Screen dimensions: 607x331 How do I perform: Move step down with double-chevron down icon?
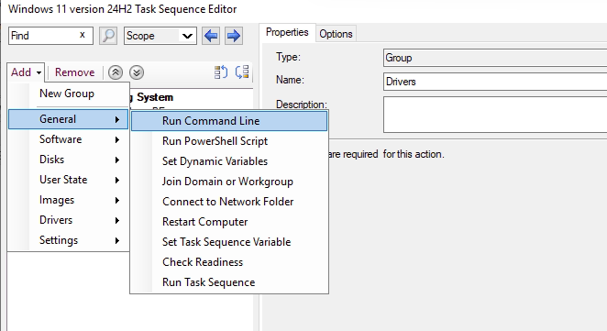coord(137,72)
